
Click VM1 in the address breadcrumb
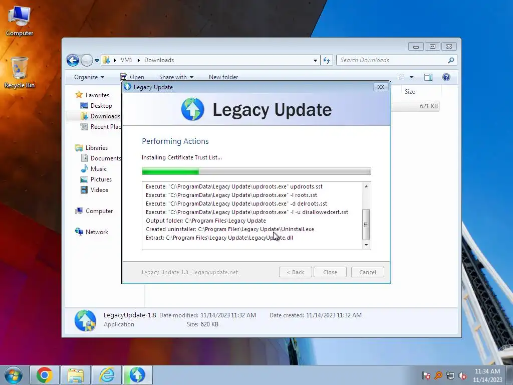click(126, 60)
